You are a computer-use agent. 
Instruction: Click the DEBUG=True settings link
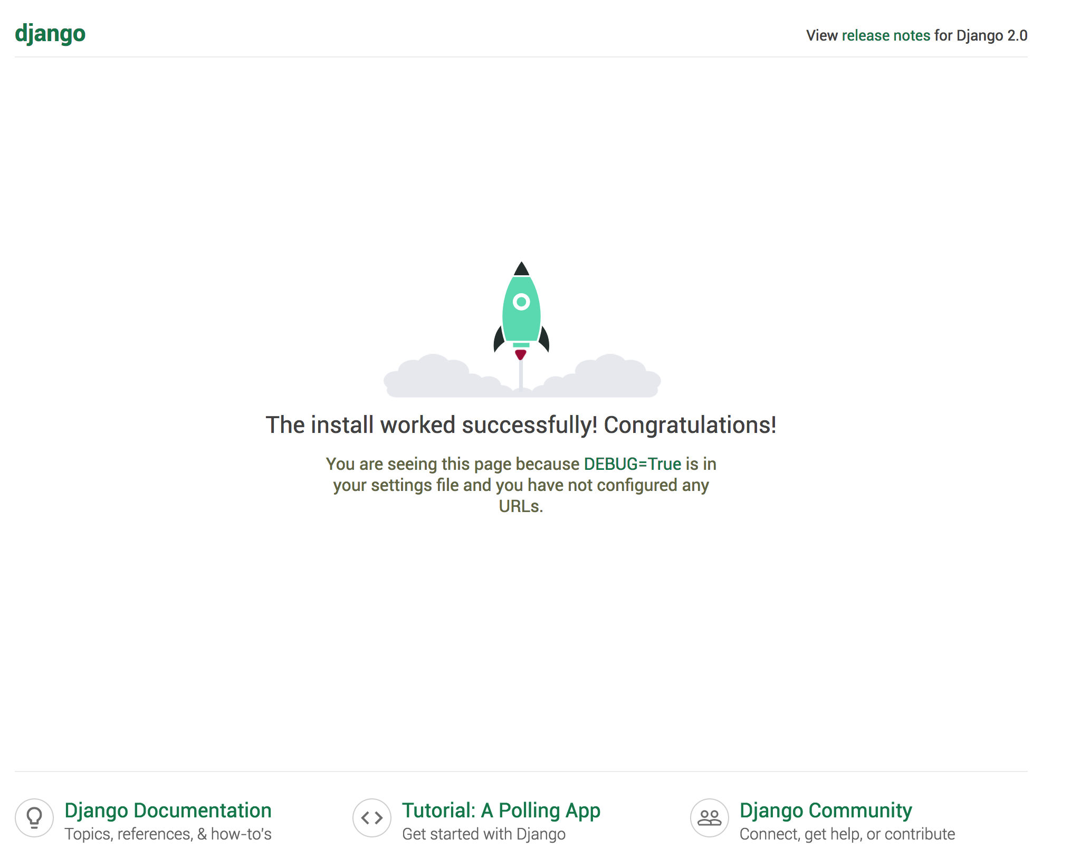(x=633, y=464)
